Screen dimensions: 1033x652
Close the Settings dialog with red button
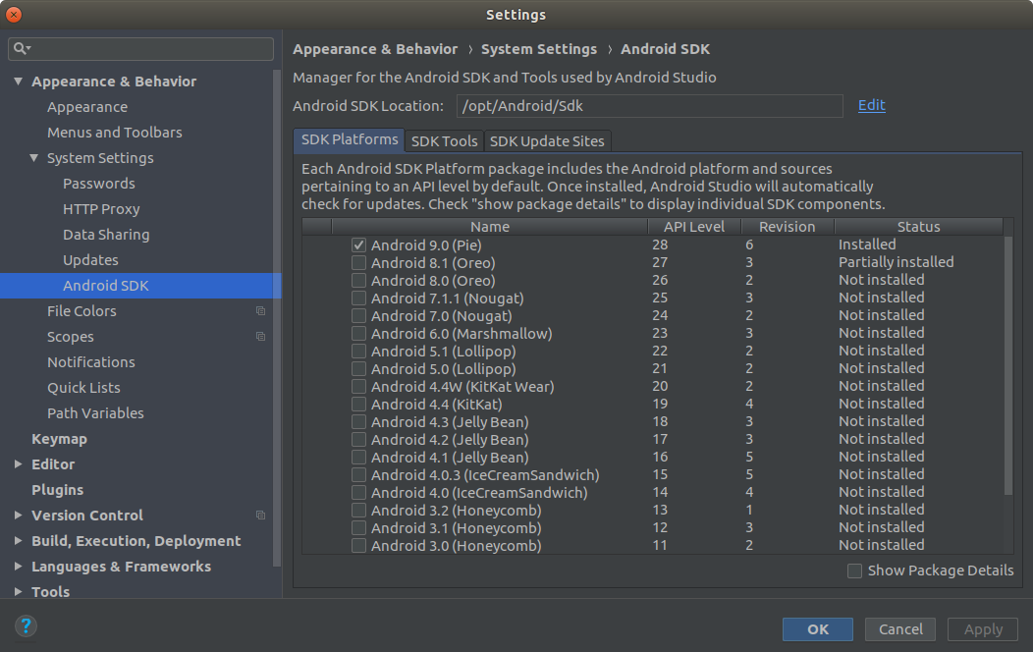point(13,14)
